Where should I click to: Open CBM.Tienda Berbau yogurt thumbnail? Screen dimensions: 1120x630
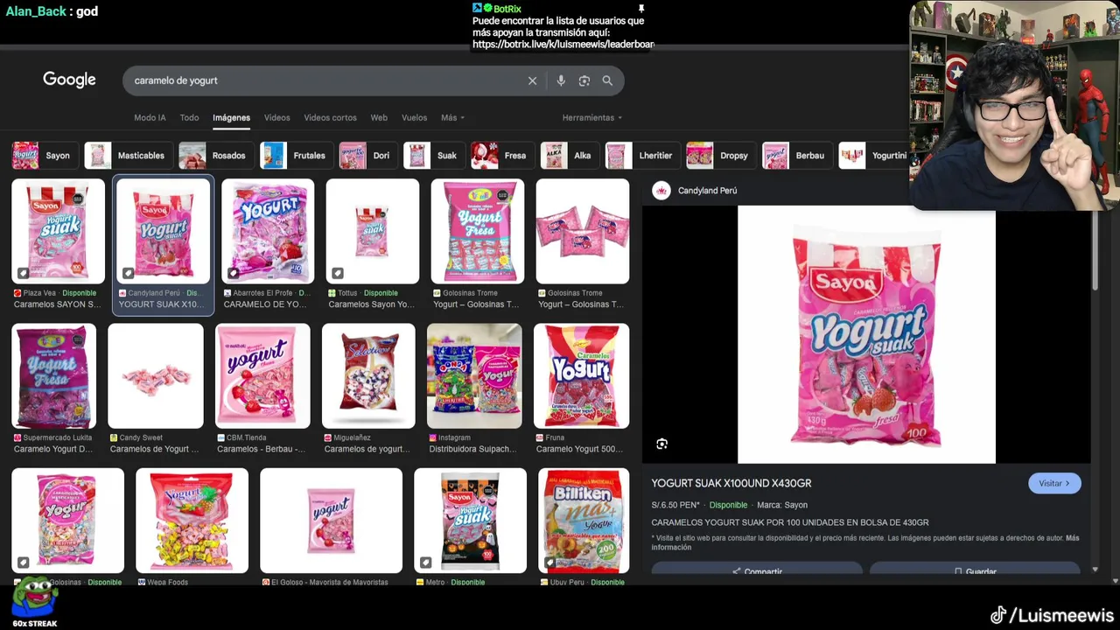tap(262, 375)
